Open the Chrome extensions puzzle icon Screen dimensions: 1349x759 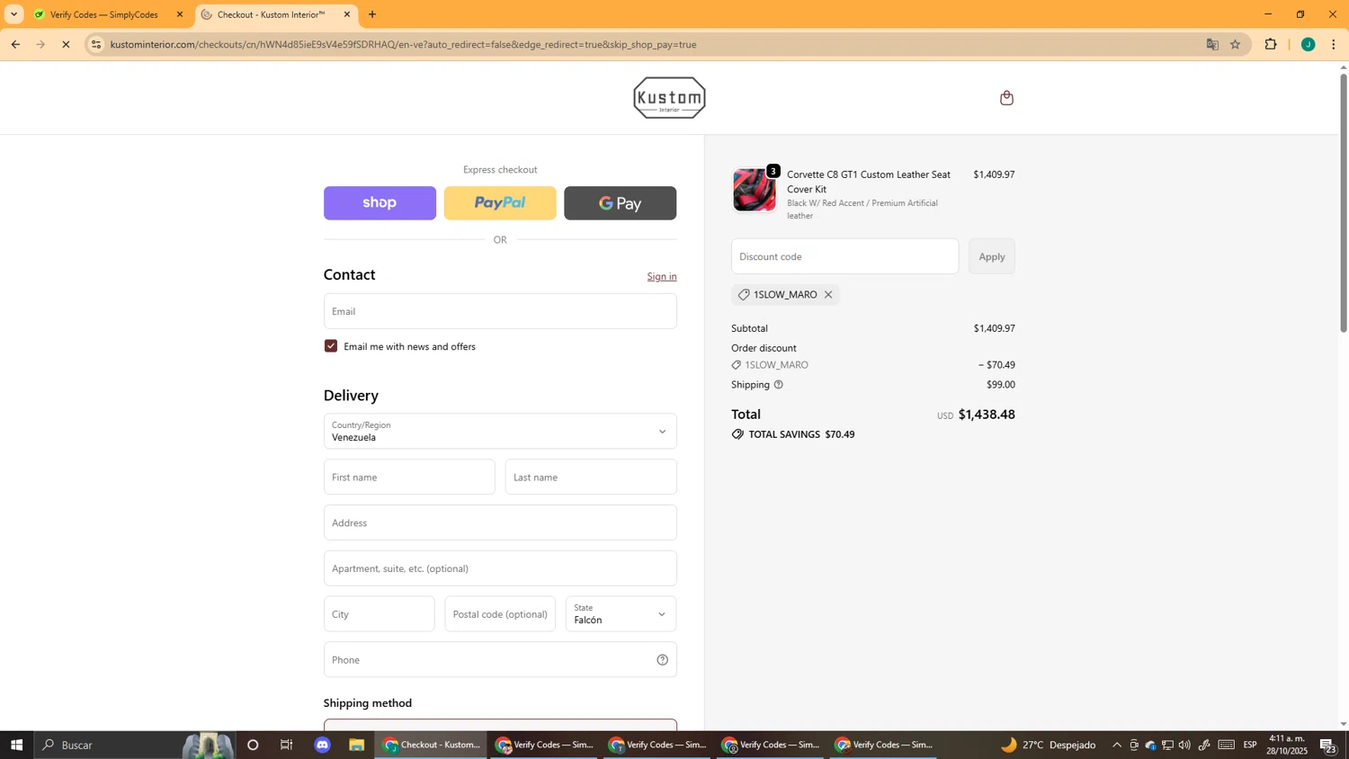click(1271, 44)
